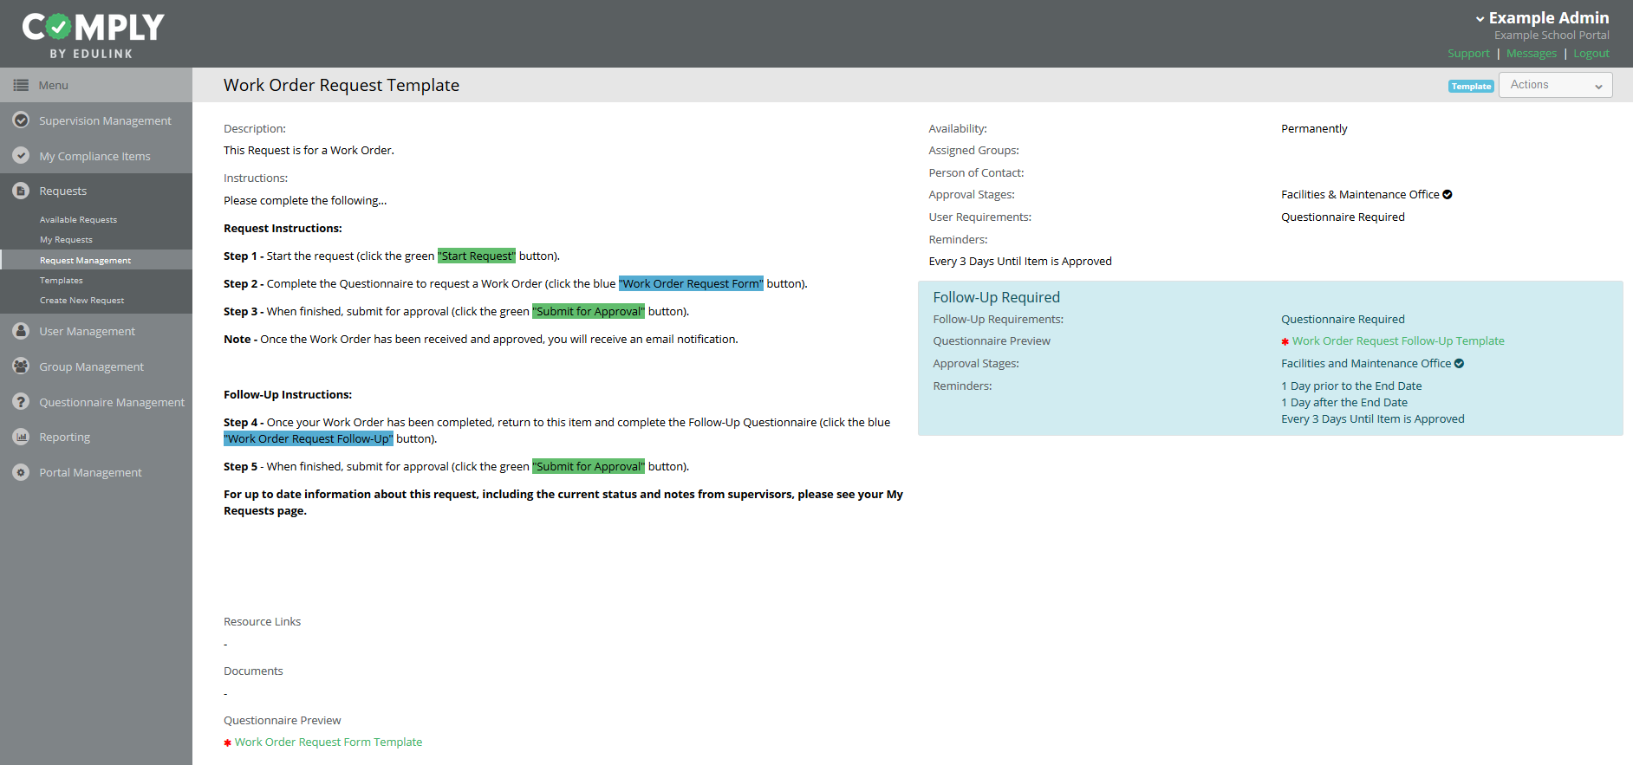The height and width of the screenshot is (765, 1633).
Task: Click the Reporting chart icon
Action: pos(21,437)
